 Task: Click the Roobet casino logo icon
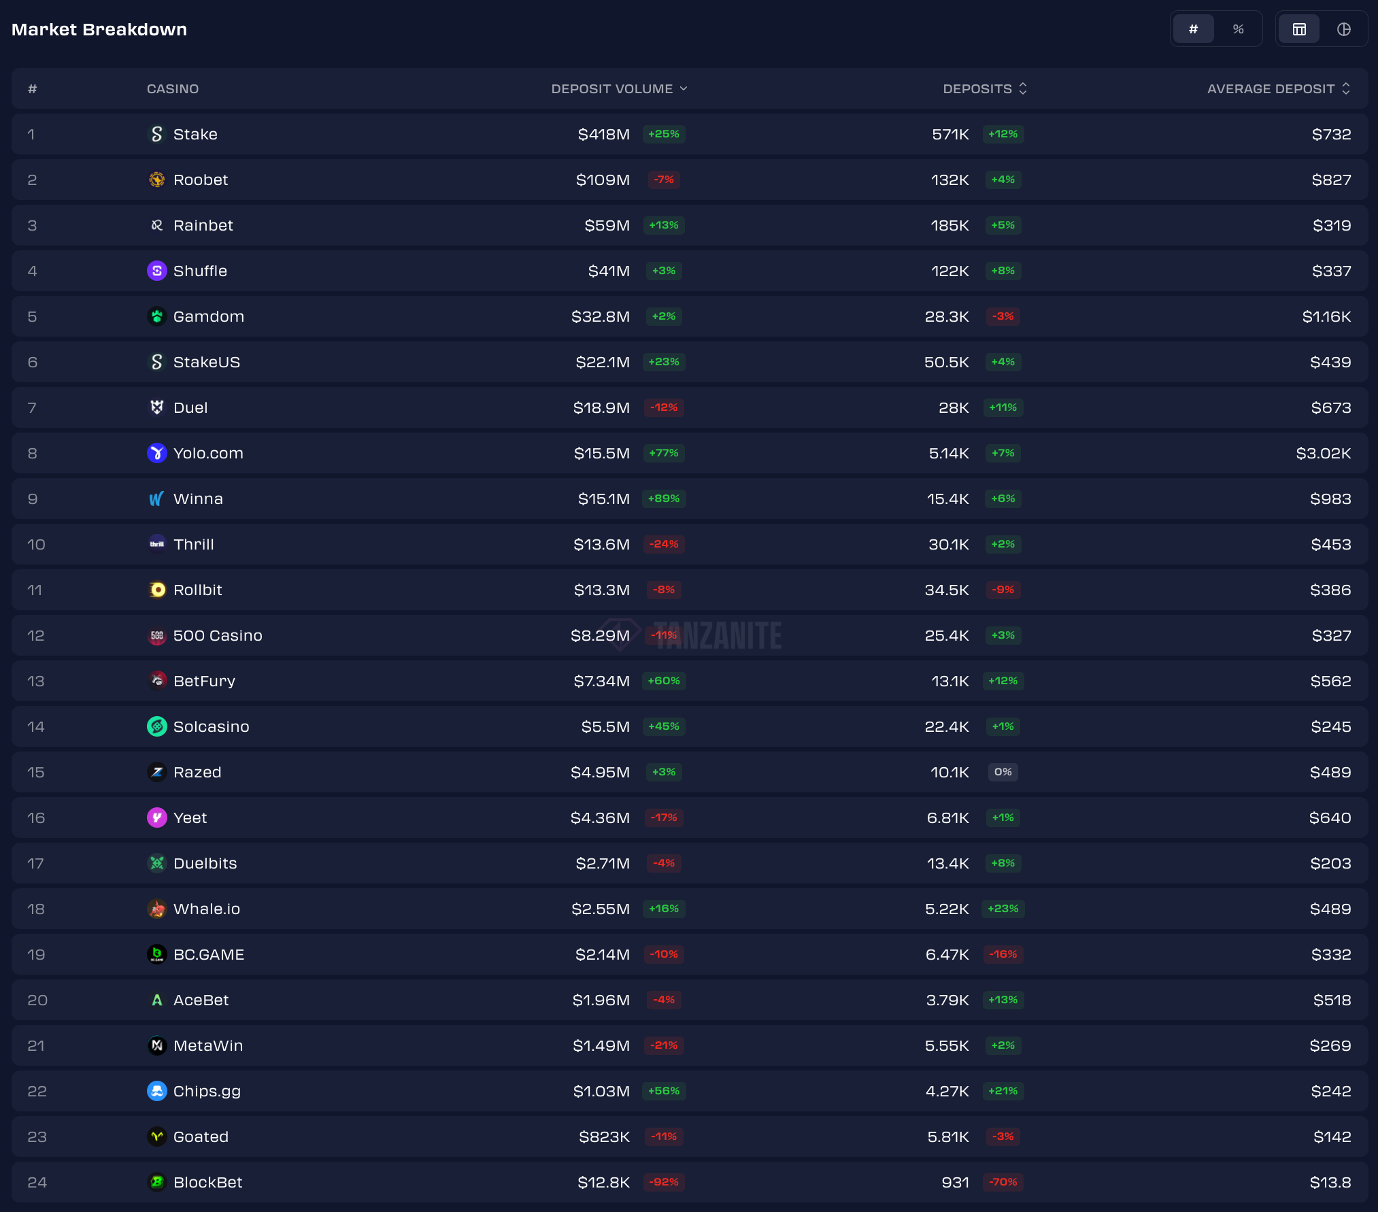click(156, 180)
